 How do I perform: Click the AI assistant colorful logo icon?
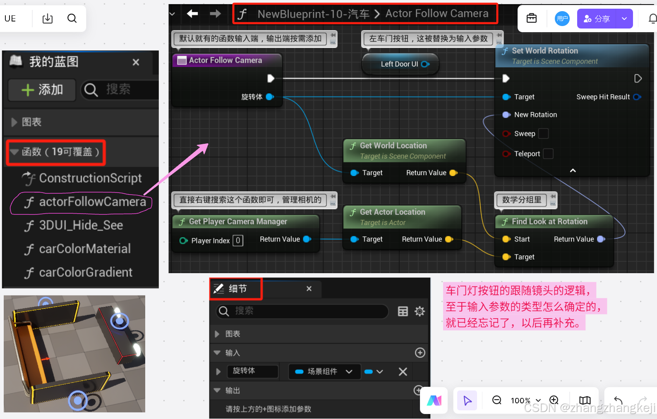click(x=434, y=400)
